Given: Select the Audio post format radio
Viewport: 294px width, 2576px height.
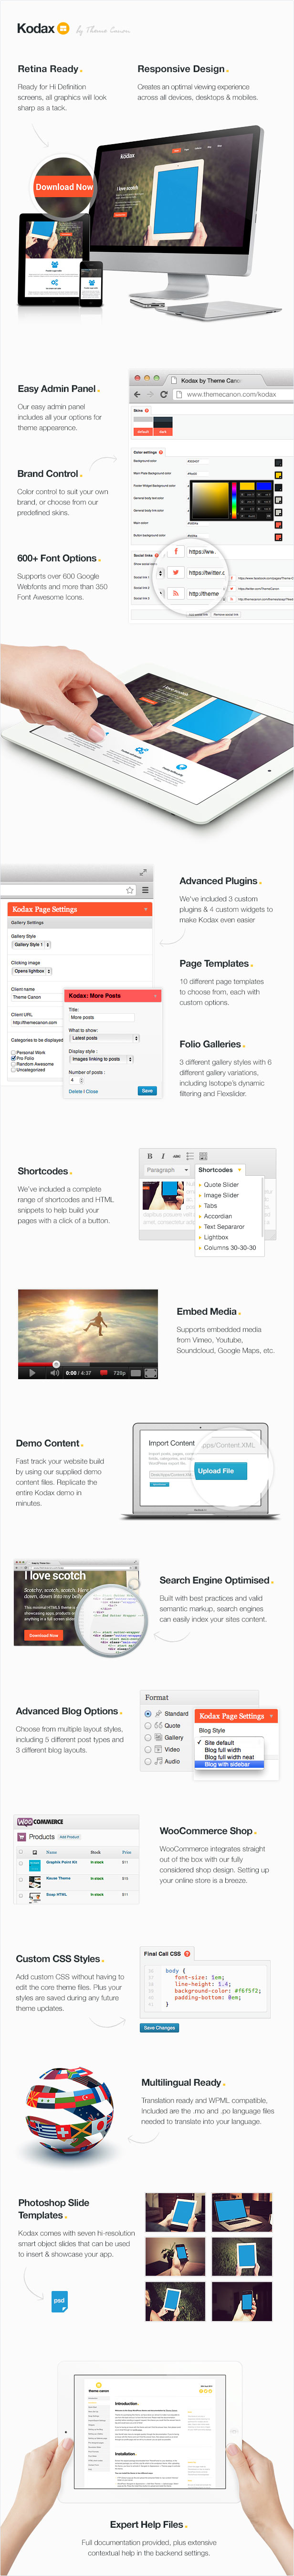Looking at the screenshot, I should pyautogui.click(x=149, y=1761).
